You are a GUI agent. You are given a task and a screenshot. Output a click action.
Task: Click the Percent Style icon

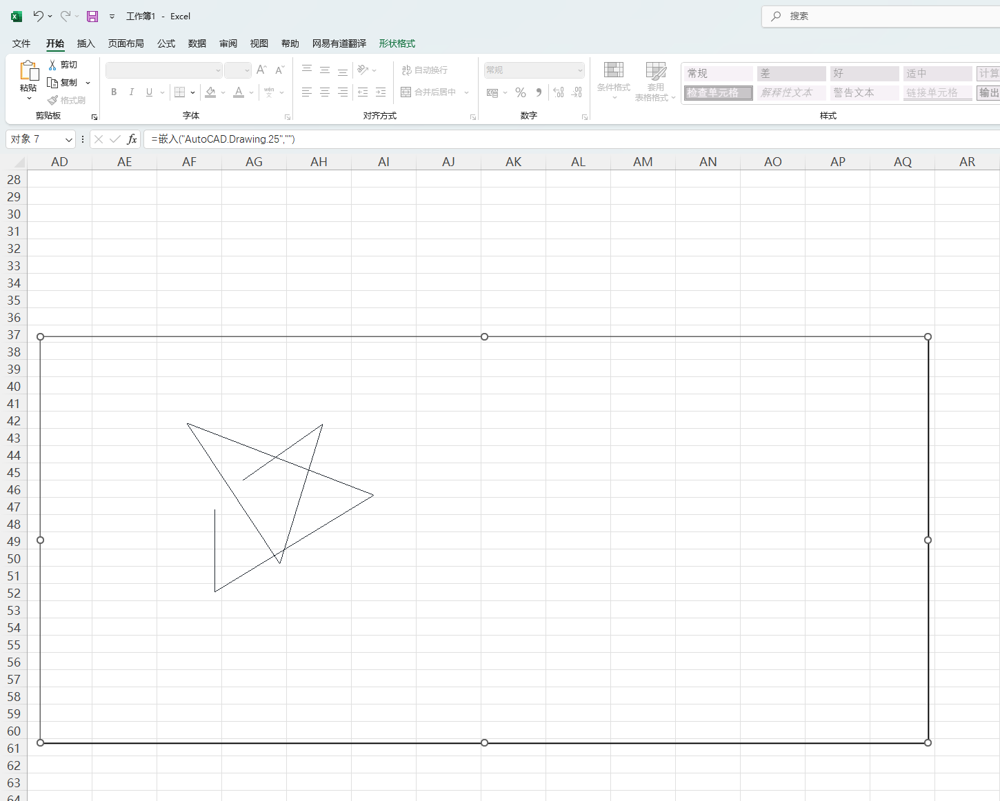[521, 92]
